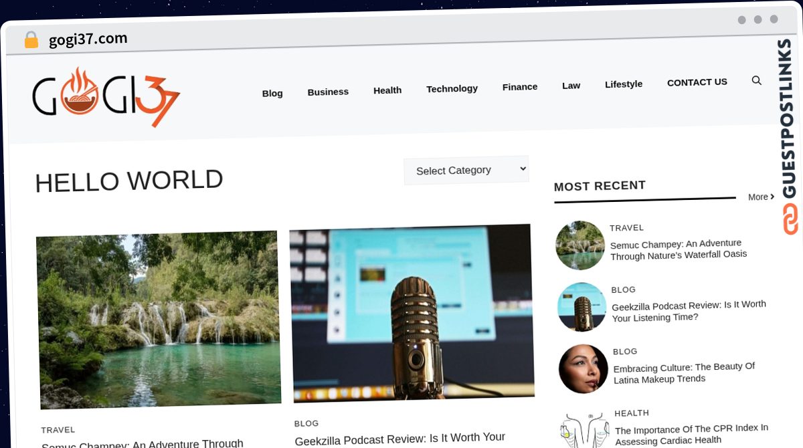Click the search magnifier icon in navigation

click(757, 80)
